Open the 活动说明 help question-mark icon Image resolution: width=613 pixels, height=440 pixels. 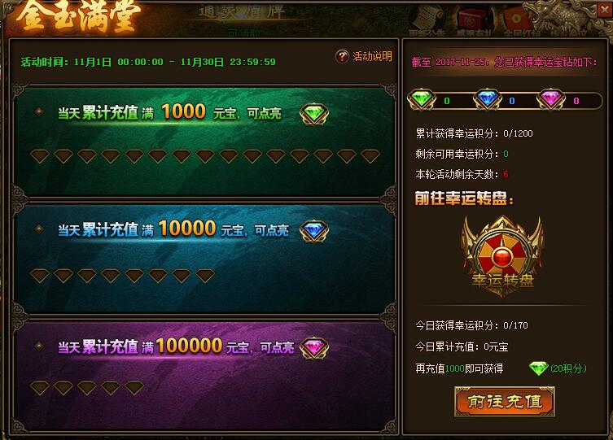[x=342, y=57]
